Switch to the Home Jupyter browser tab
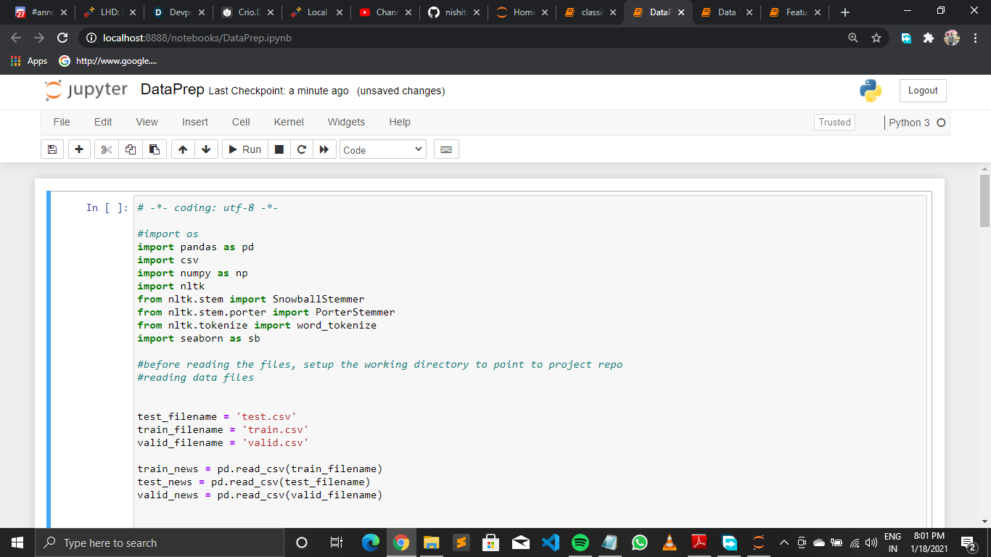This screenshot has width=991, height=557. click(522, 12)
